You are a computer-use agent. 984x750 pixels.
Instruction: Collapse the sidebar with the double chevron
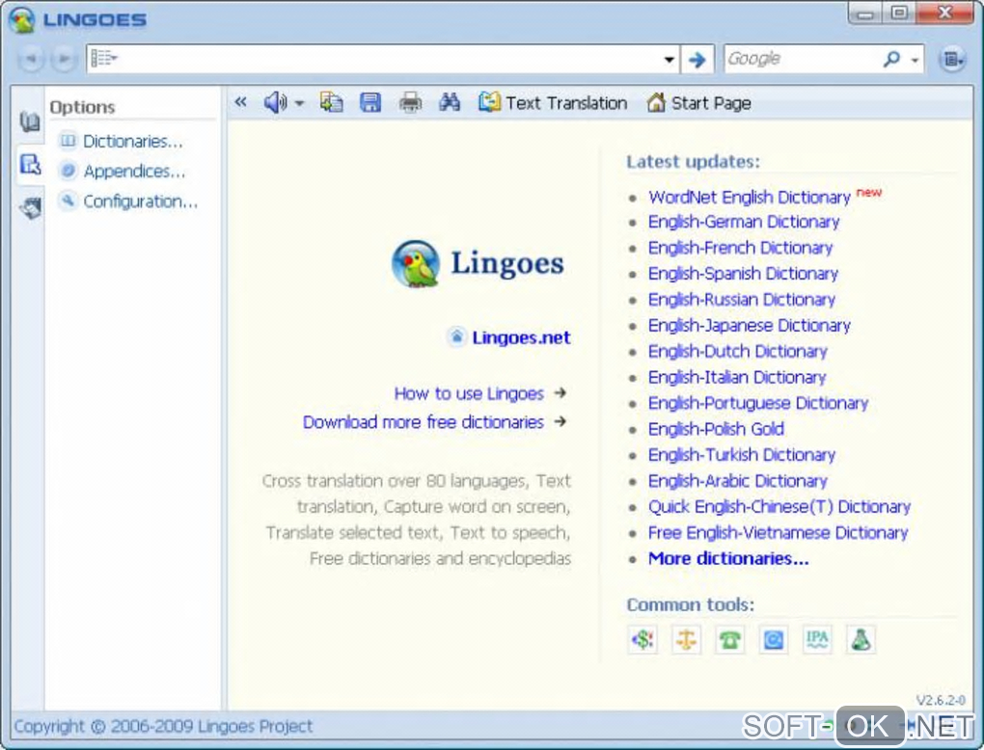[x=240, y=101]
